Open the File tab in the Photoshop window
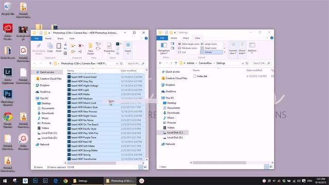Viewport: 329px width, 185px height. click(36, 39)
